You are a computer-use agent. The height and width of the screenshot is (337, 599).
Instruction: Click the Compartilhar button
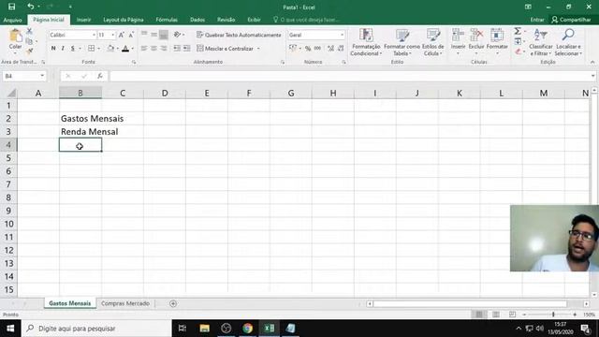coord(571,20)
